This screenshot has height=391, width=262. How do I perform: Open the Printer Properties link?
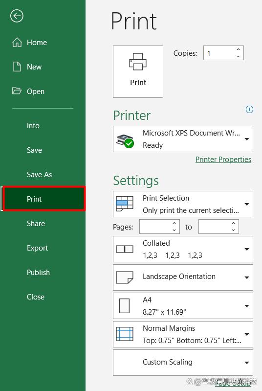click(223, 160)
